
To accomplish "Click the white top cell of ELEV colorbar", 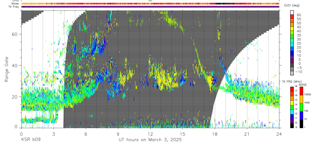I will click(x=292, y=12).
